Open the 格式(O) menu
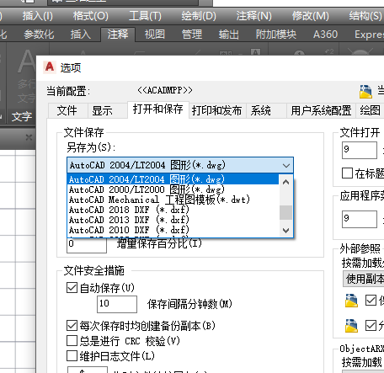This screenshot has width=384, height=373. [x=90, y=16]
